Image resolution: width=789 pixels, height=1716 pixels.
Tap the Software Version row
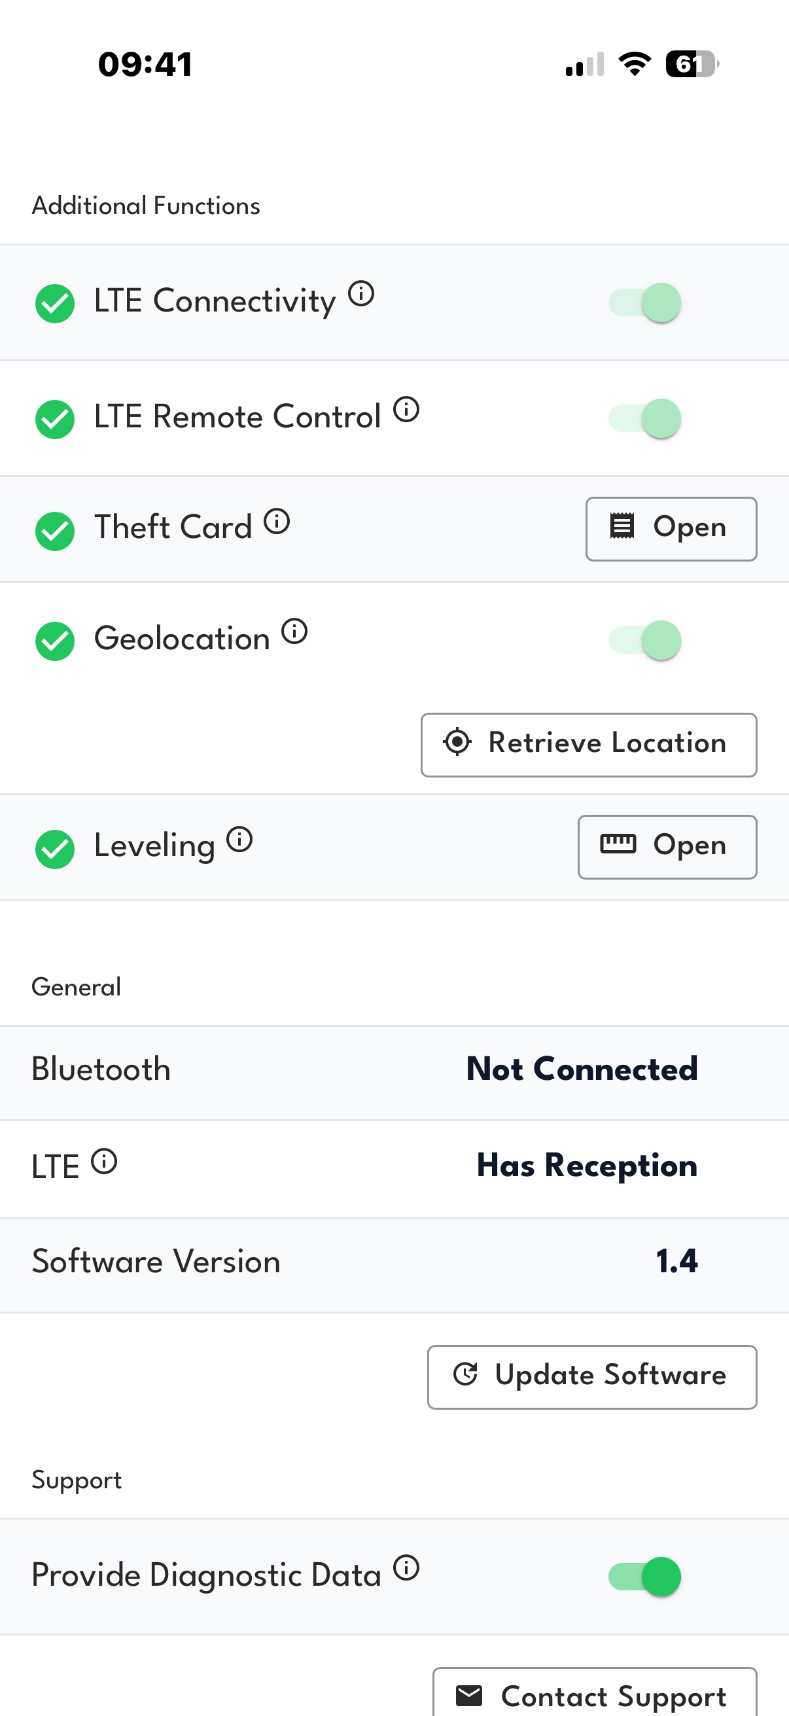pyautogui.click(x=394, y=1262)
